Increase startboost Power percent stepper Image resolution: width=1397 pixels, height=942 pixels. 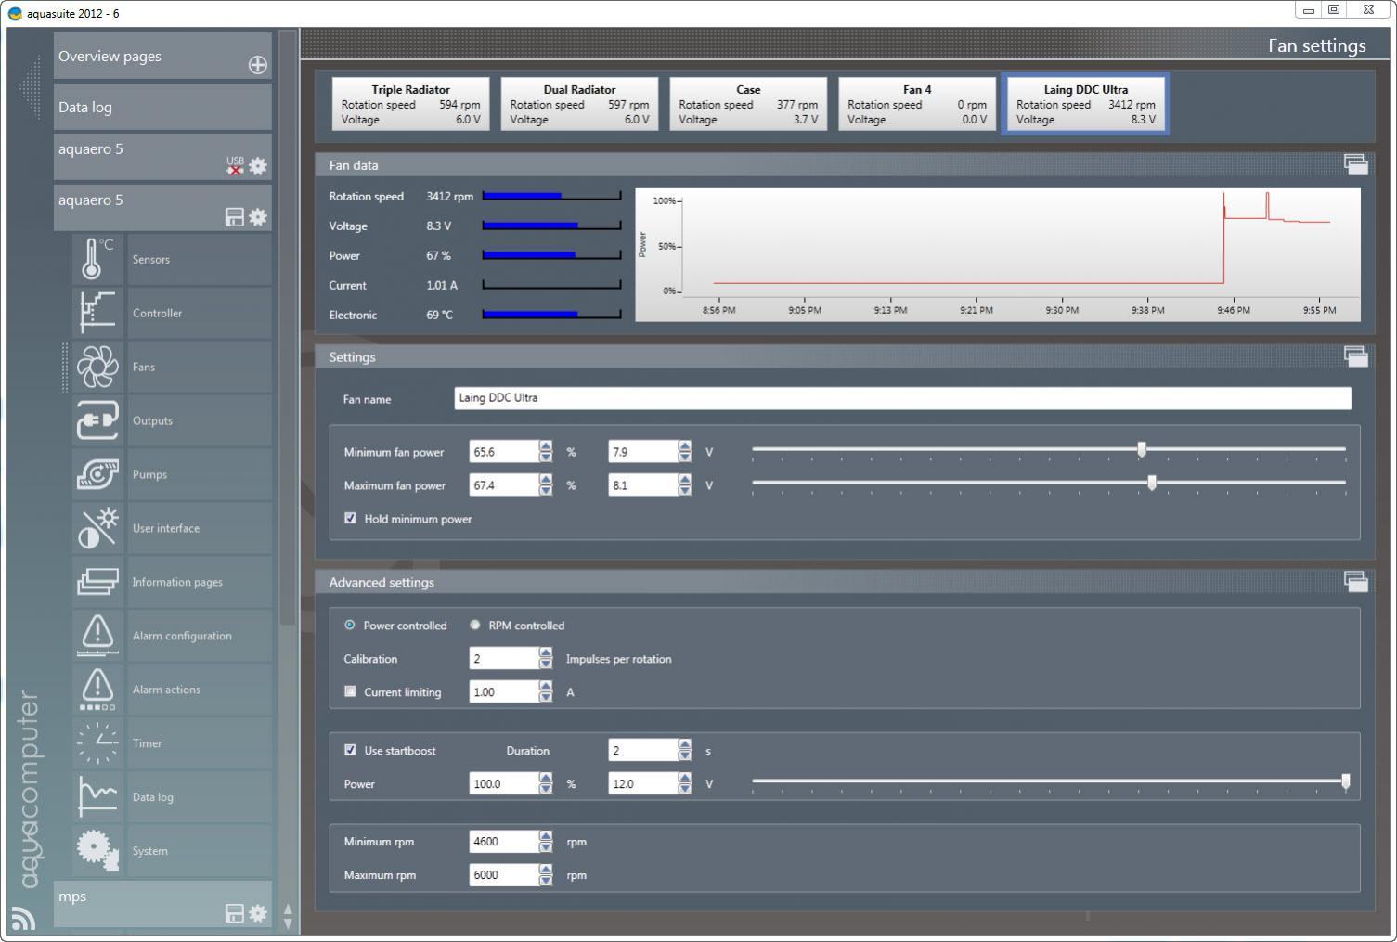[546, 779]
